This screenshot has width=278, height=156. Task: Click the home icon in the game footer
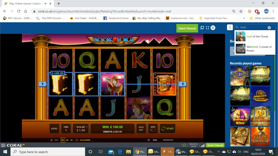click(x=51, y=140)
